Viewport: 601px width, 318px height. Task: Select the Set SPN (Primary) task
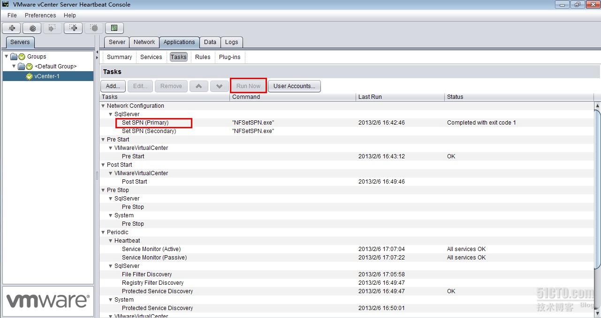click(x=145, y=123)
